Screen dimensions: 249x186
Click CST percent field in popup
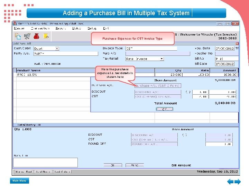tap(200, 96)
